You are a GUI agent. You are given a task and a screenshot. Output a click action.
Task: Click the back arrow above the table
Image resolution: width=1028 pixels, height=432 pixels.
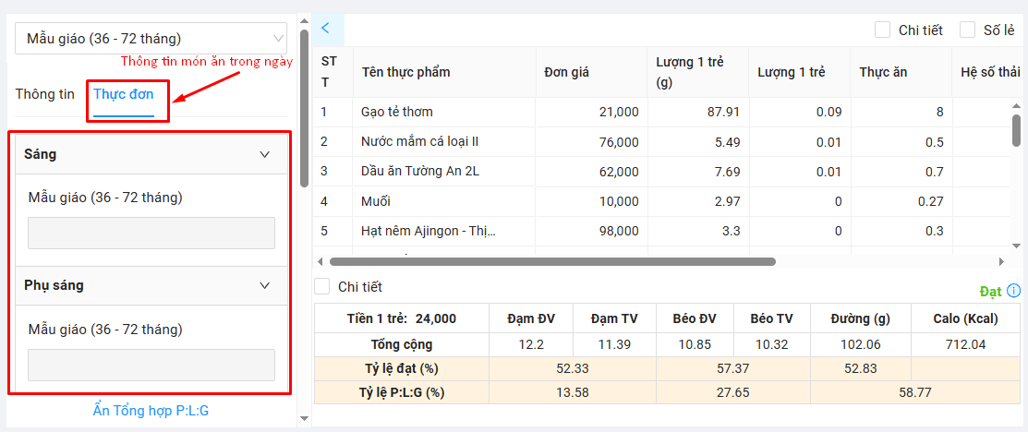click(326, 28)
